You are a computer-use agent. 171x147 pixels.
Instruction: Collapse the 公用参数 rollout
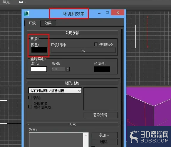(72, 33)
